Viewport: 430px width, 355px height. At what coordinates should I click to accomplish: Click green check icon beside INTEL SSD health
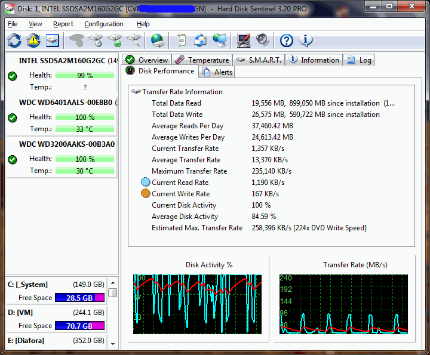pos(13,76)
